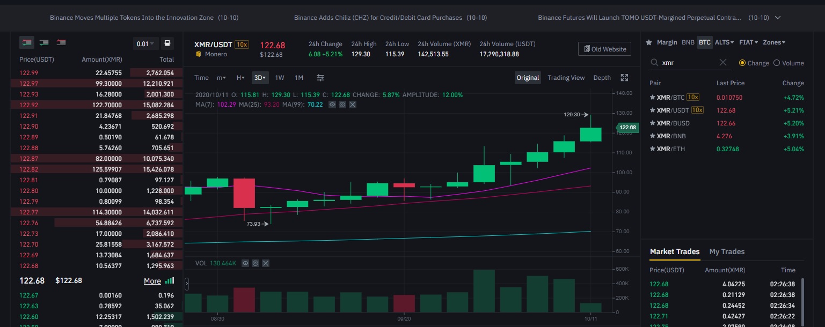The image size is (825, 327).
Task: Open the hours (H) interval dropdown
Action: [x=240, y=78]
